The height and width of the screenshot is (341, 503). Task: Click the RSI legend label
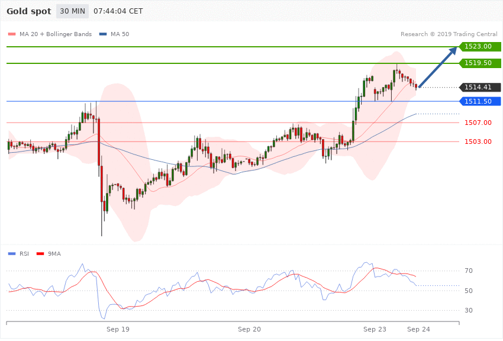pyautogui.click(x=24, y=254)
